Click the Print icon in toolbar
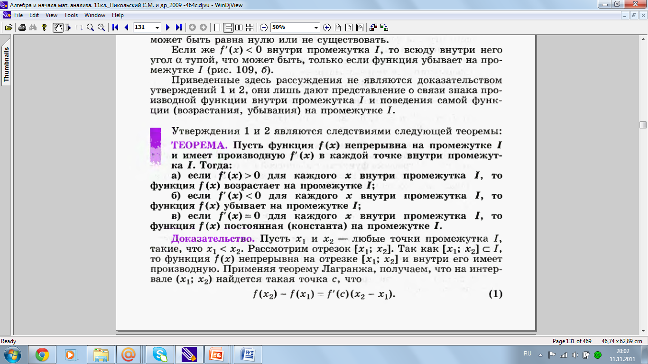Viewport: 648px width, 364px height. 22,27
